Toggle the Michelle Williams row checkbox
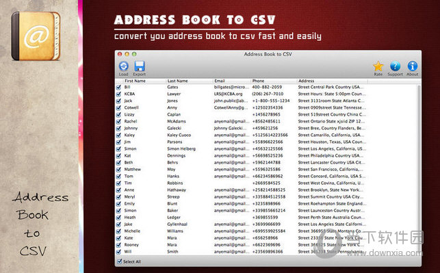The image size is (440, 273). coord(118,231)
